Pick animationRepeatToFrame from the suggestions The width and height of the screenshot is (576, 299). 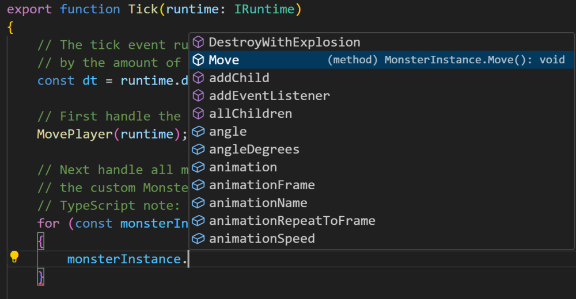click(292, 221)
